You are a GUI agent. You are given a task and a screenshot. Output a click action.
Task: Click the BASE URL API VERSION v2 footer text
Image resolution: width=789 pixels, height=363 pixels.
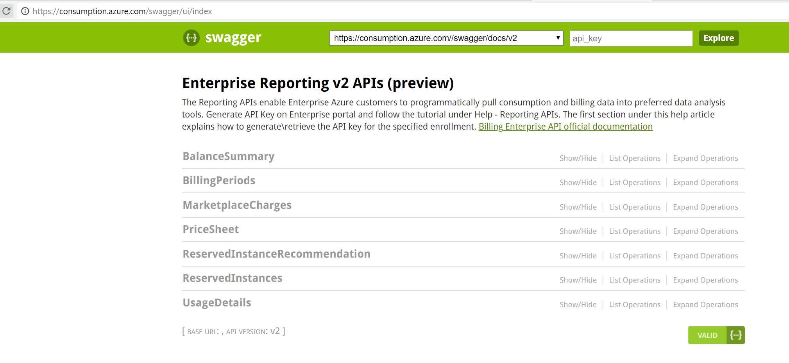tap(234, 331)
